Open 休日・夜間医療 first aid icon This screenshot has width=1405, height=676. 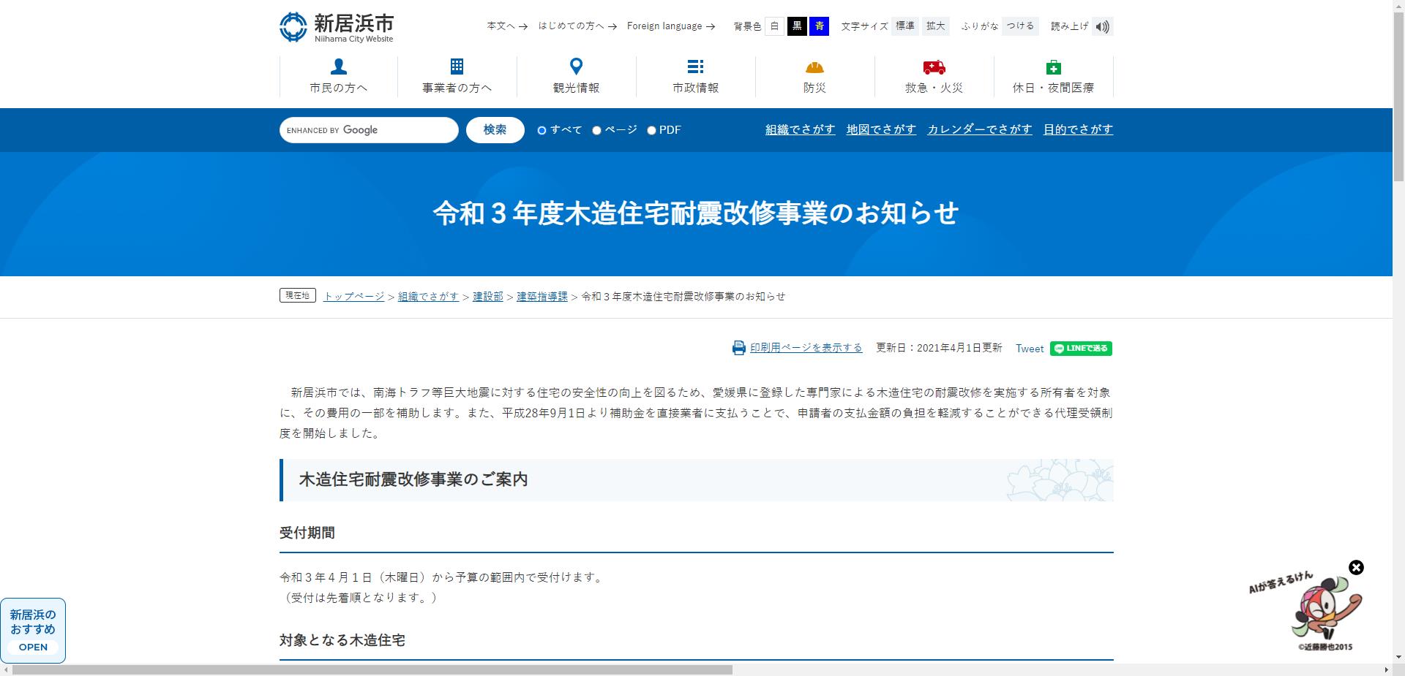tap(1054, 67)
